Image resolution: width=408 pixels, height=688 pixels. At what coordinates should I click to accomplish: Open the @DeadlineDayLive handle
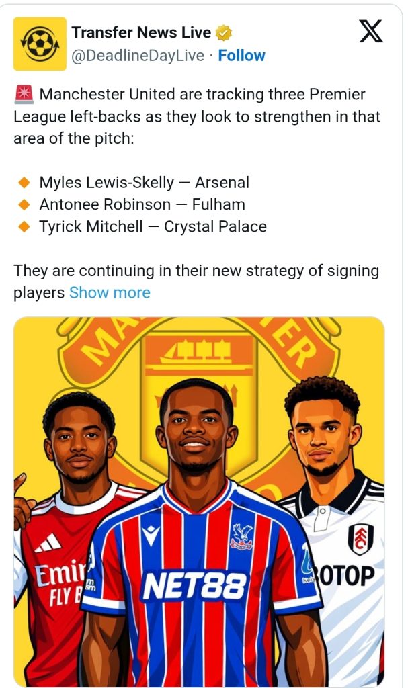point(138,56)
